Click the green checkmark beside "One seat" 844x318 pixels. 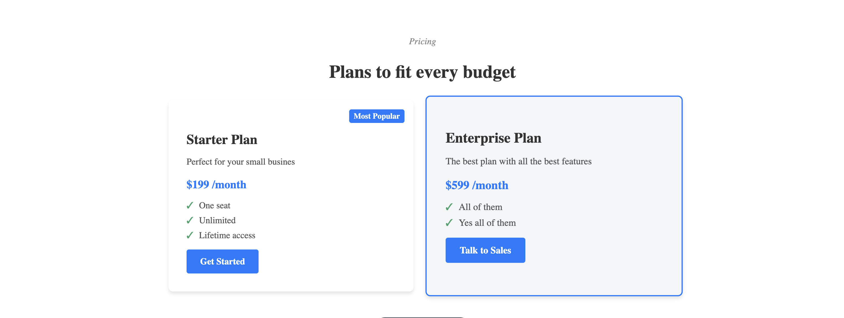point(190,206)
